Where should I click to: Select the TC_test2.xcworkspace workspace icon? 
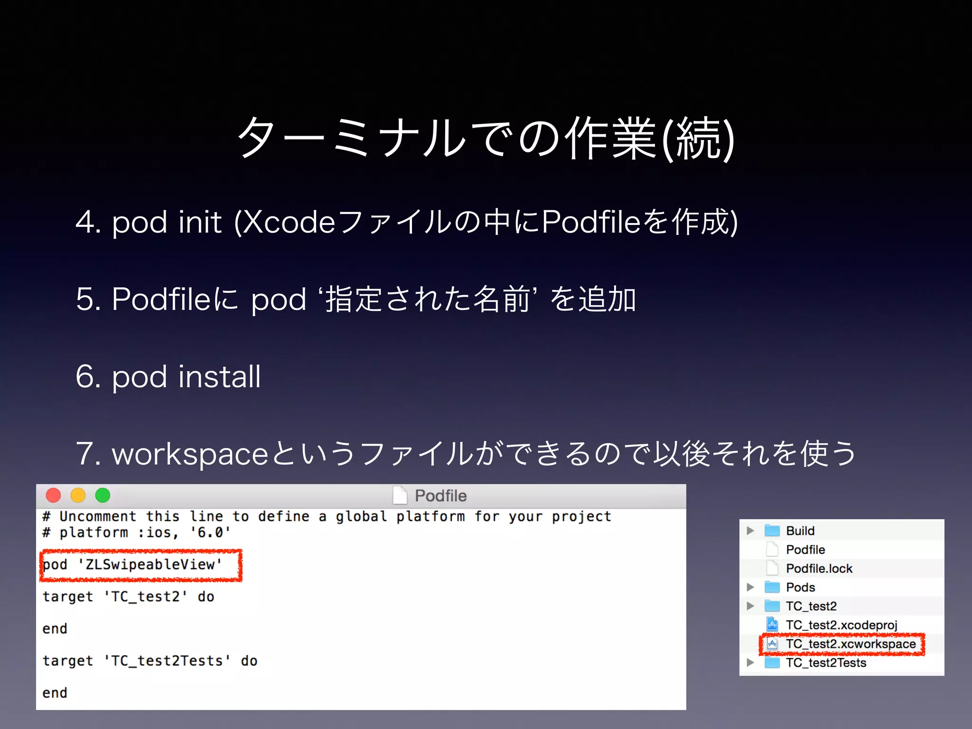point(772,644)
